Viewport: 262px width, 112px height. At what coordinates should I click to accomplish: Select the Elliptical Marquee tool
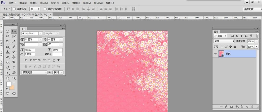tap(7, 31)
